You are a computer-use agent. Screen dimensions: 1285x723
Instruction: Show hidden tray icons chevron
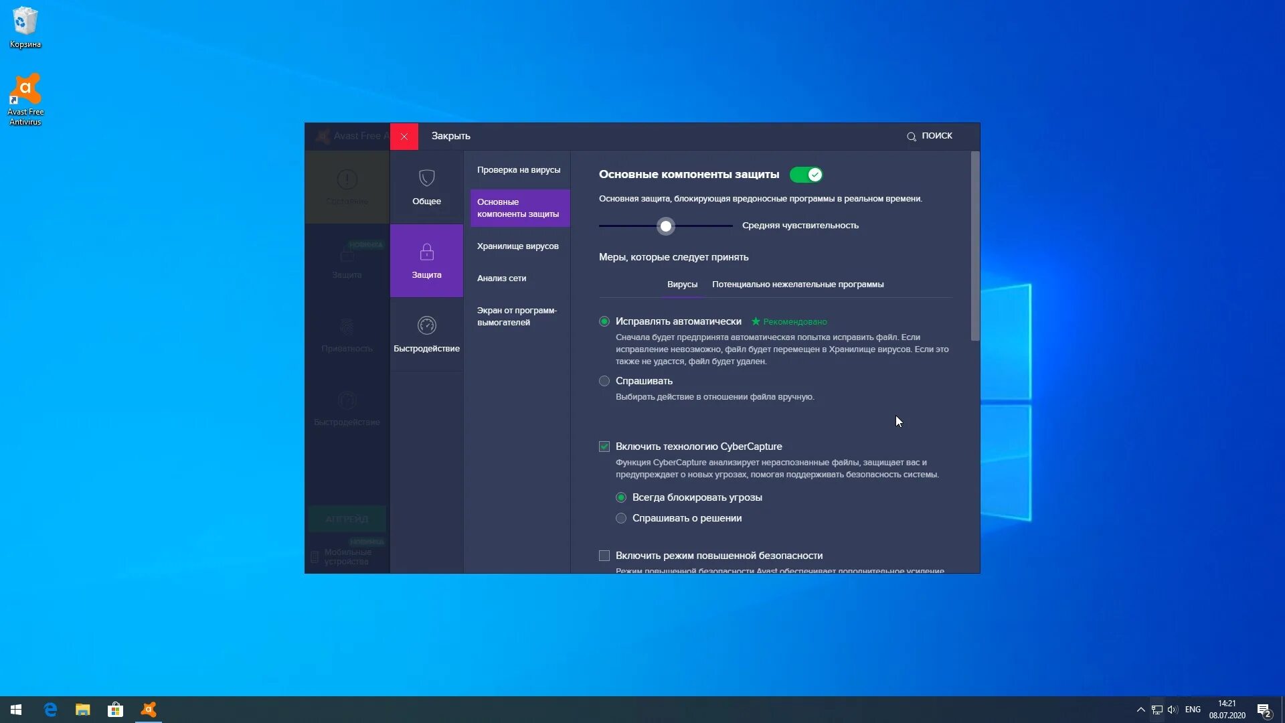pos(1140,710)
